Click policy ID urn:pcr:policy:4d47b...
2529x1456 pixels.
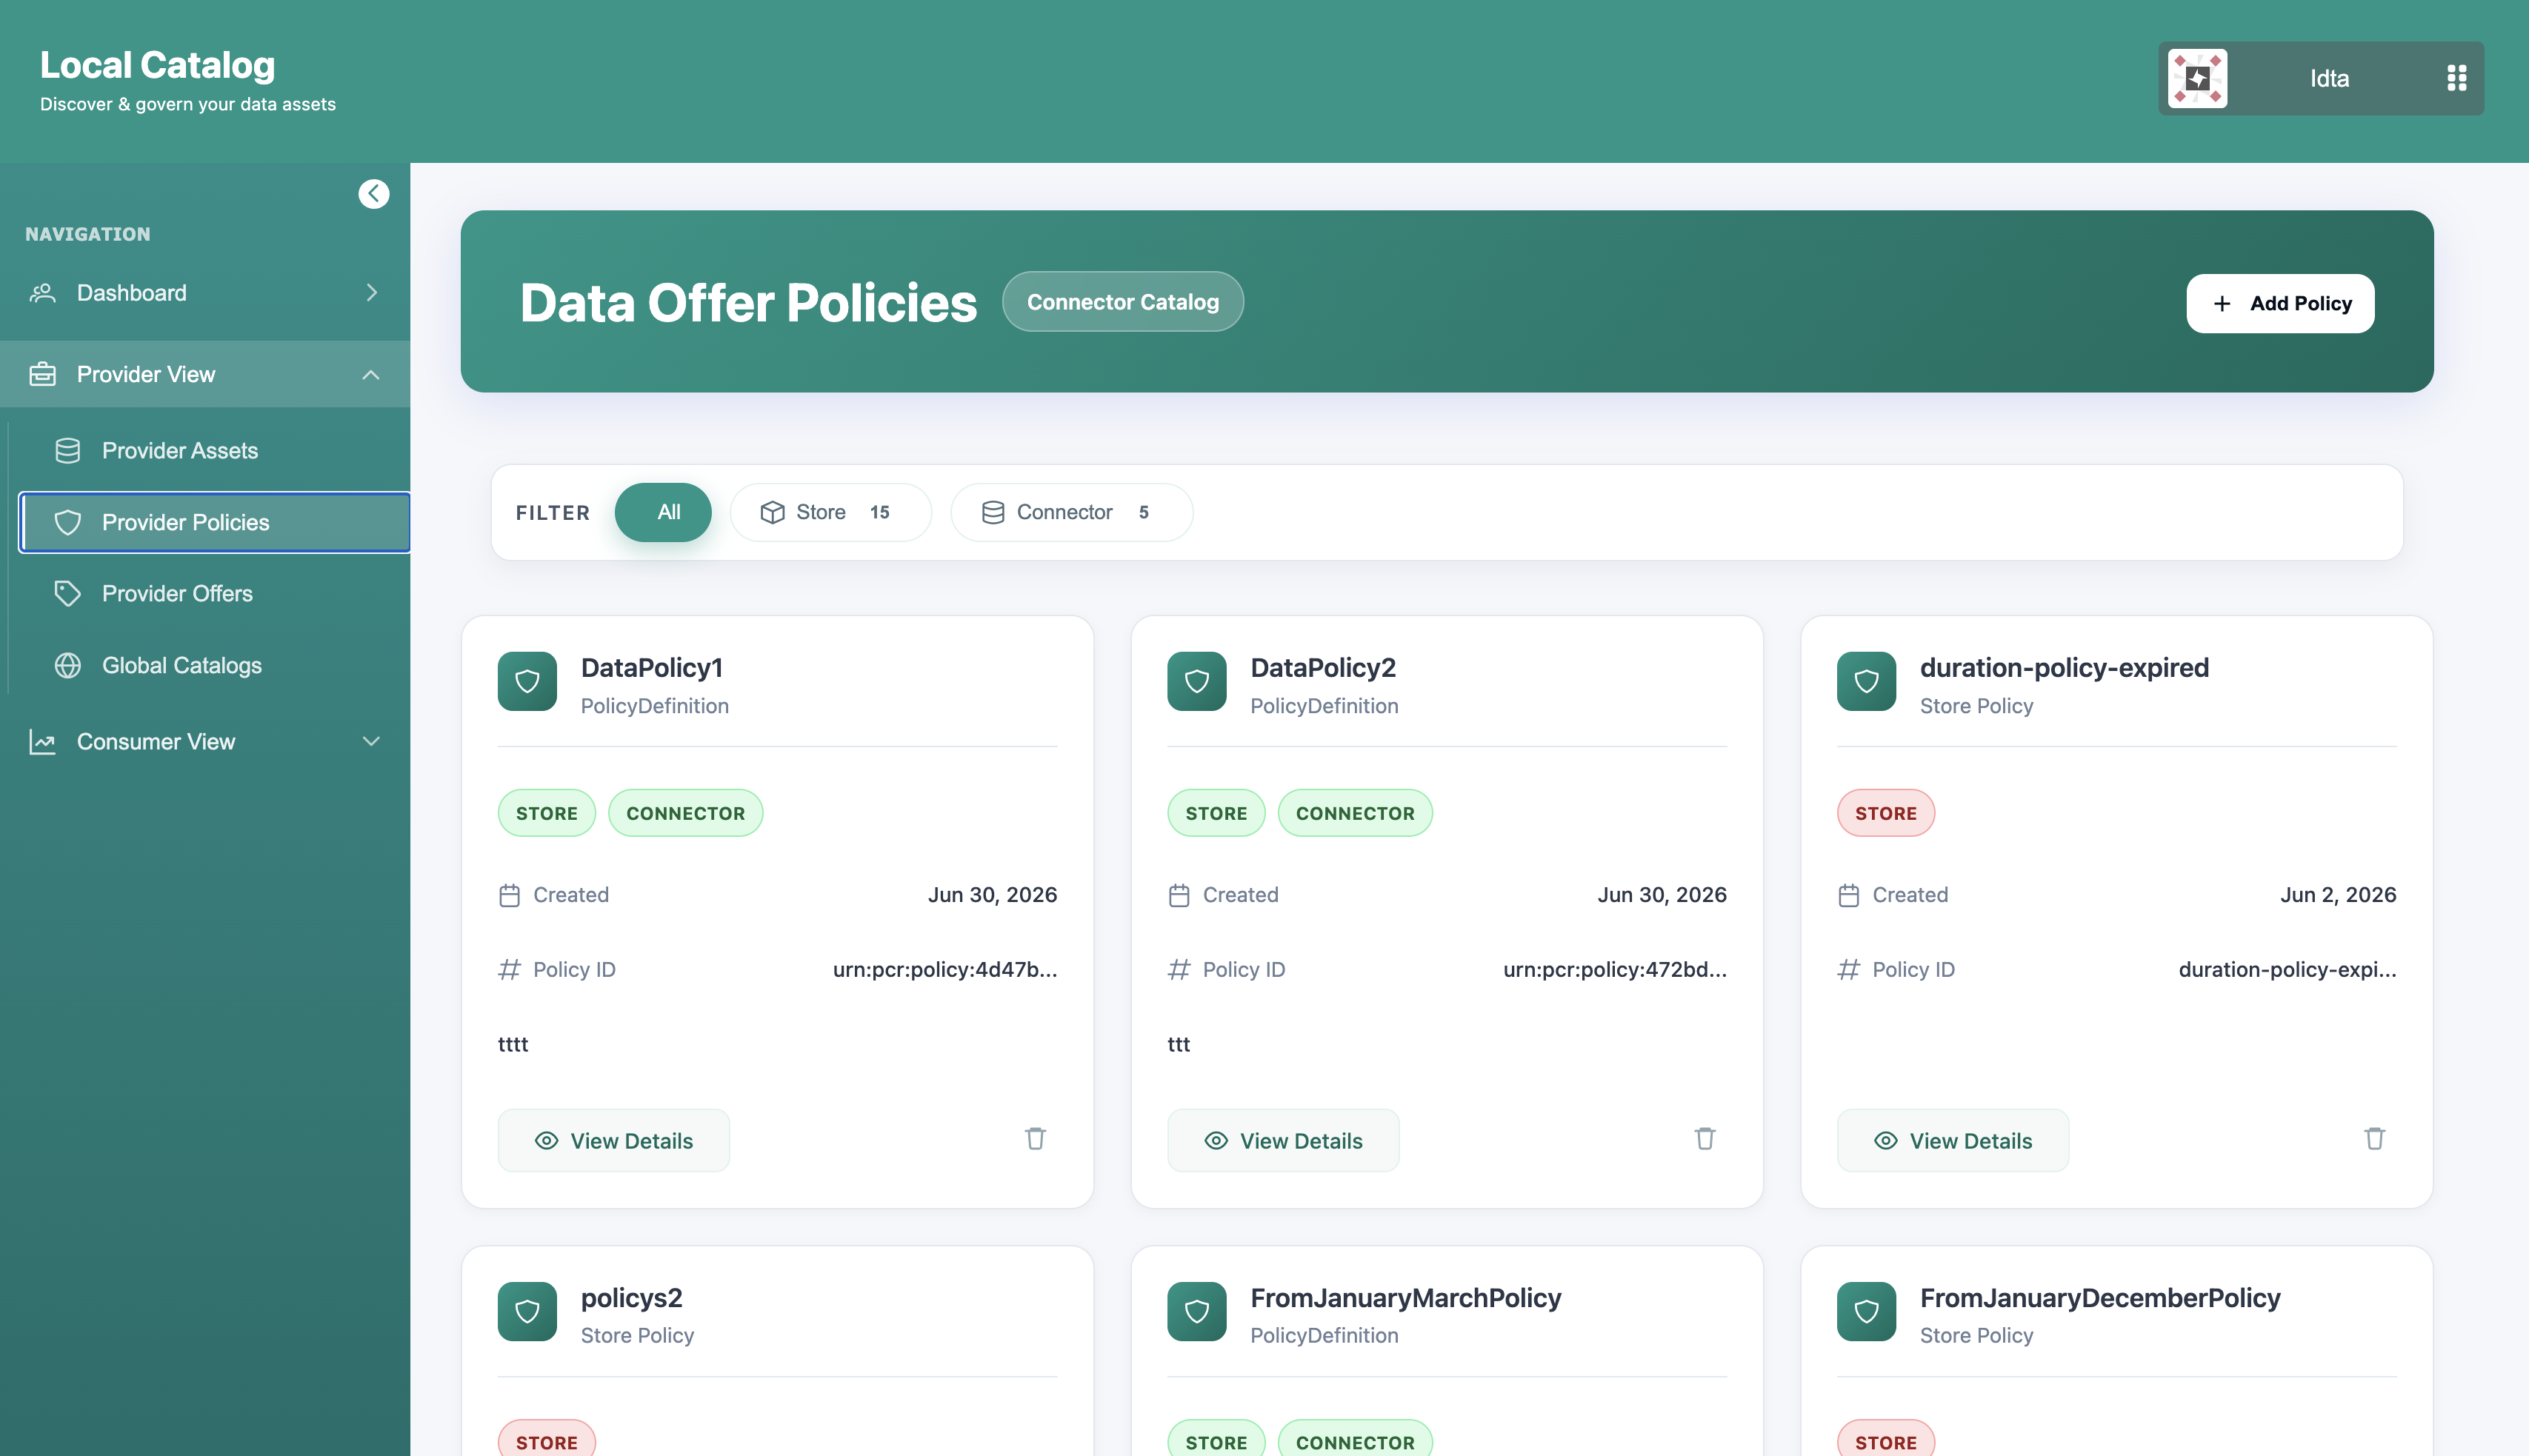[945, 970]
